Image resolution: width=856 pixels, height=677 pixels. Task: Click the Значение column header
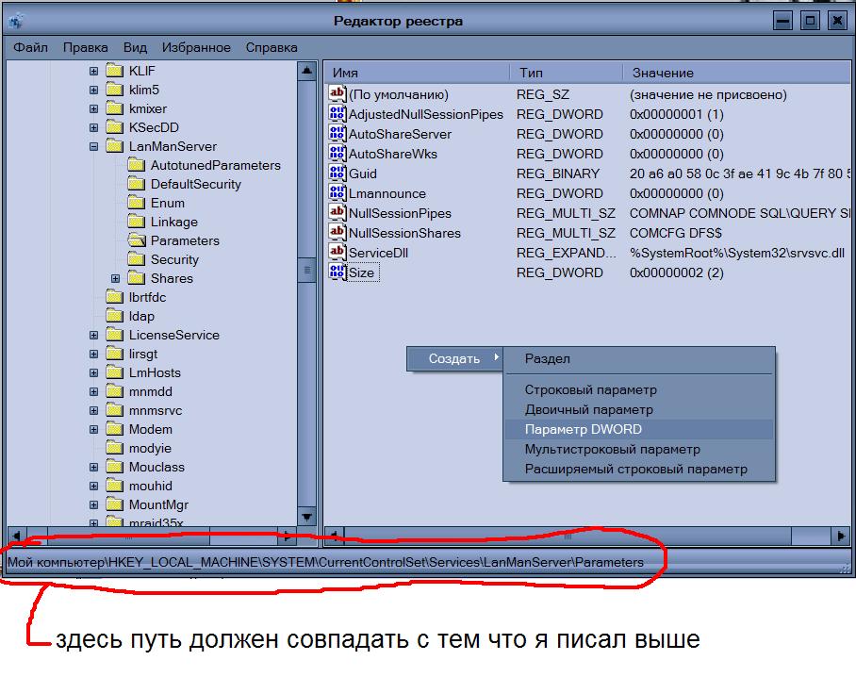(663, 73)
